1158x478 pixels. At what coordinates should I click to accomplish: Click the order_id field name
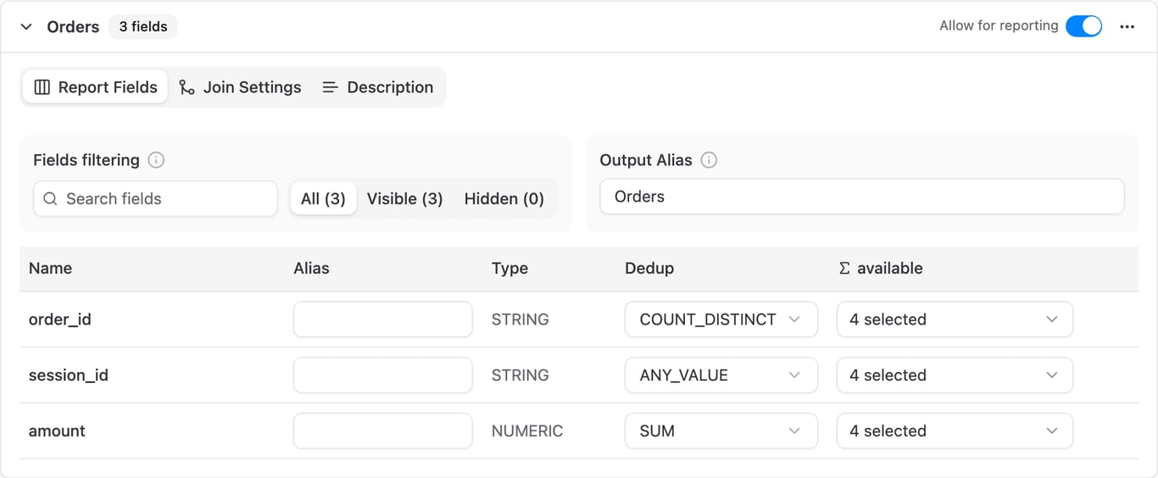click(60, 320)
